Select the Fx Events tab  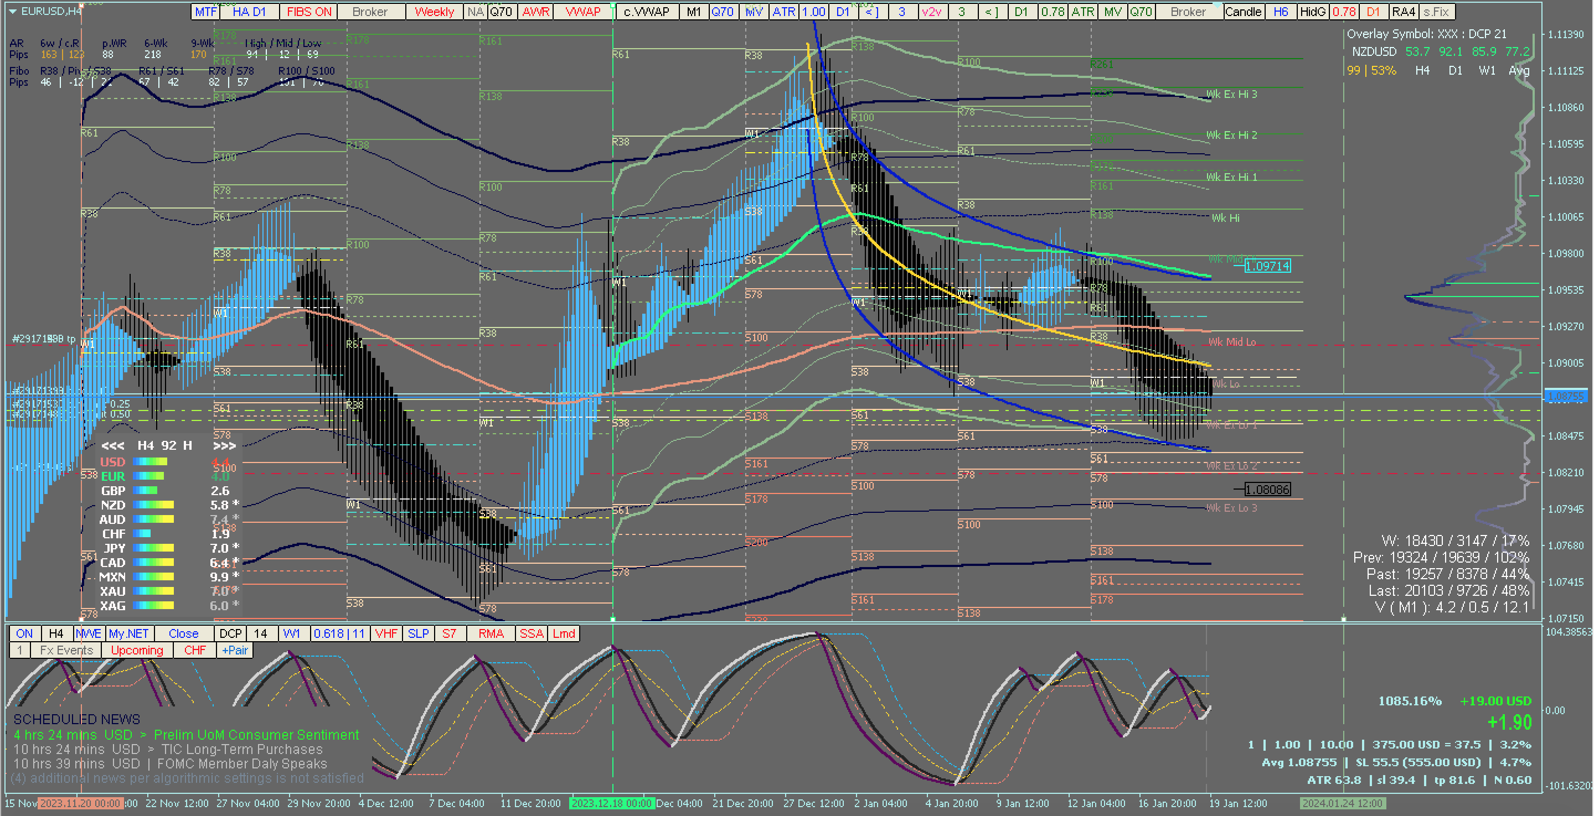pyautogui.click(x=66, y=651)
